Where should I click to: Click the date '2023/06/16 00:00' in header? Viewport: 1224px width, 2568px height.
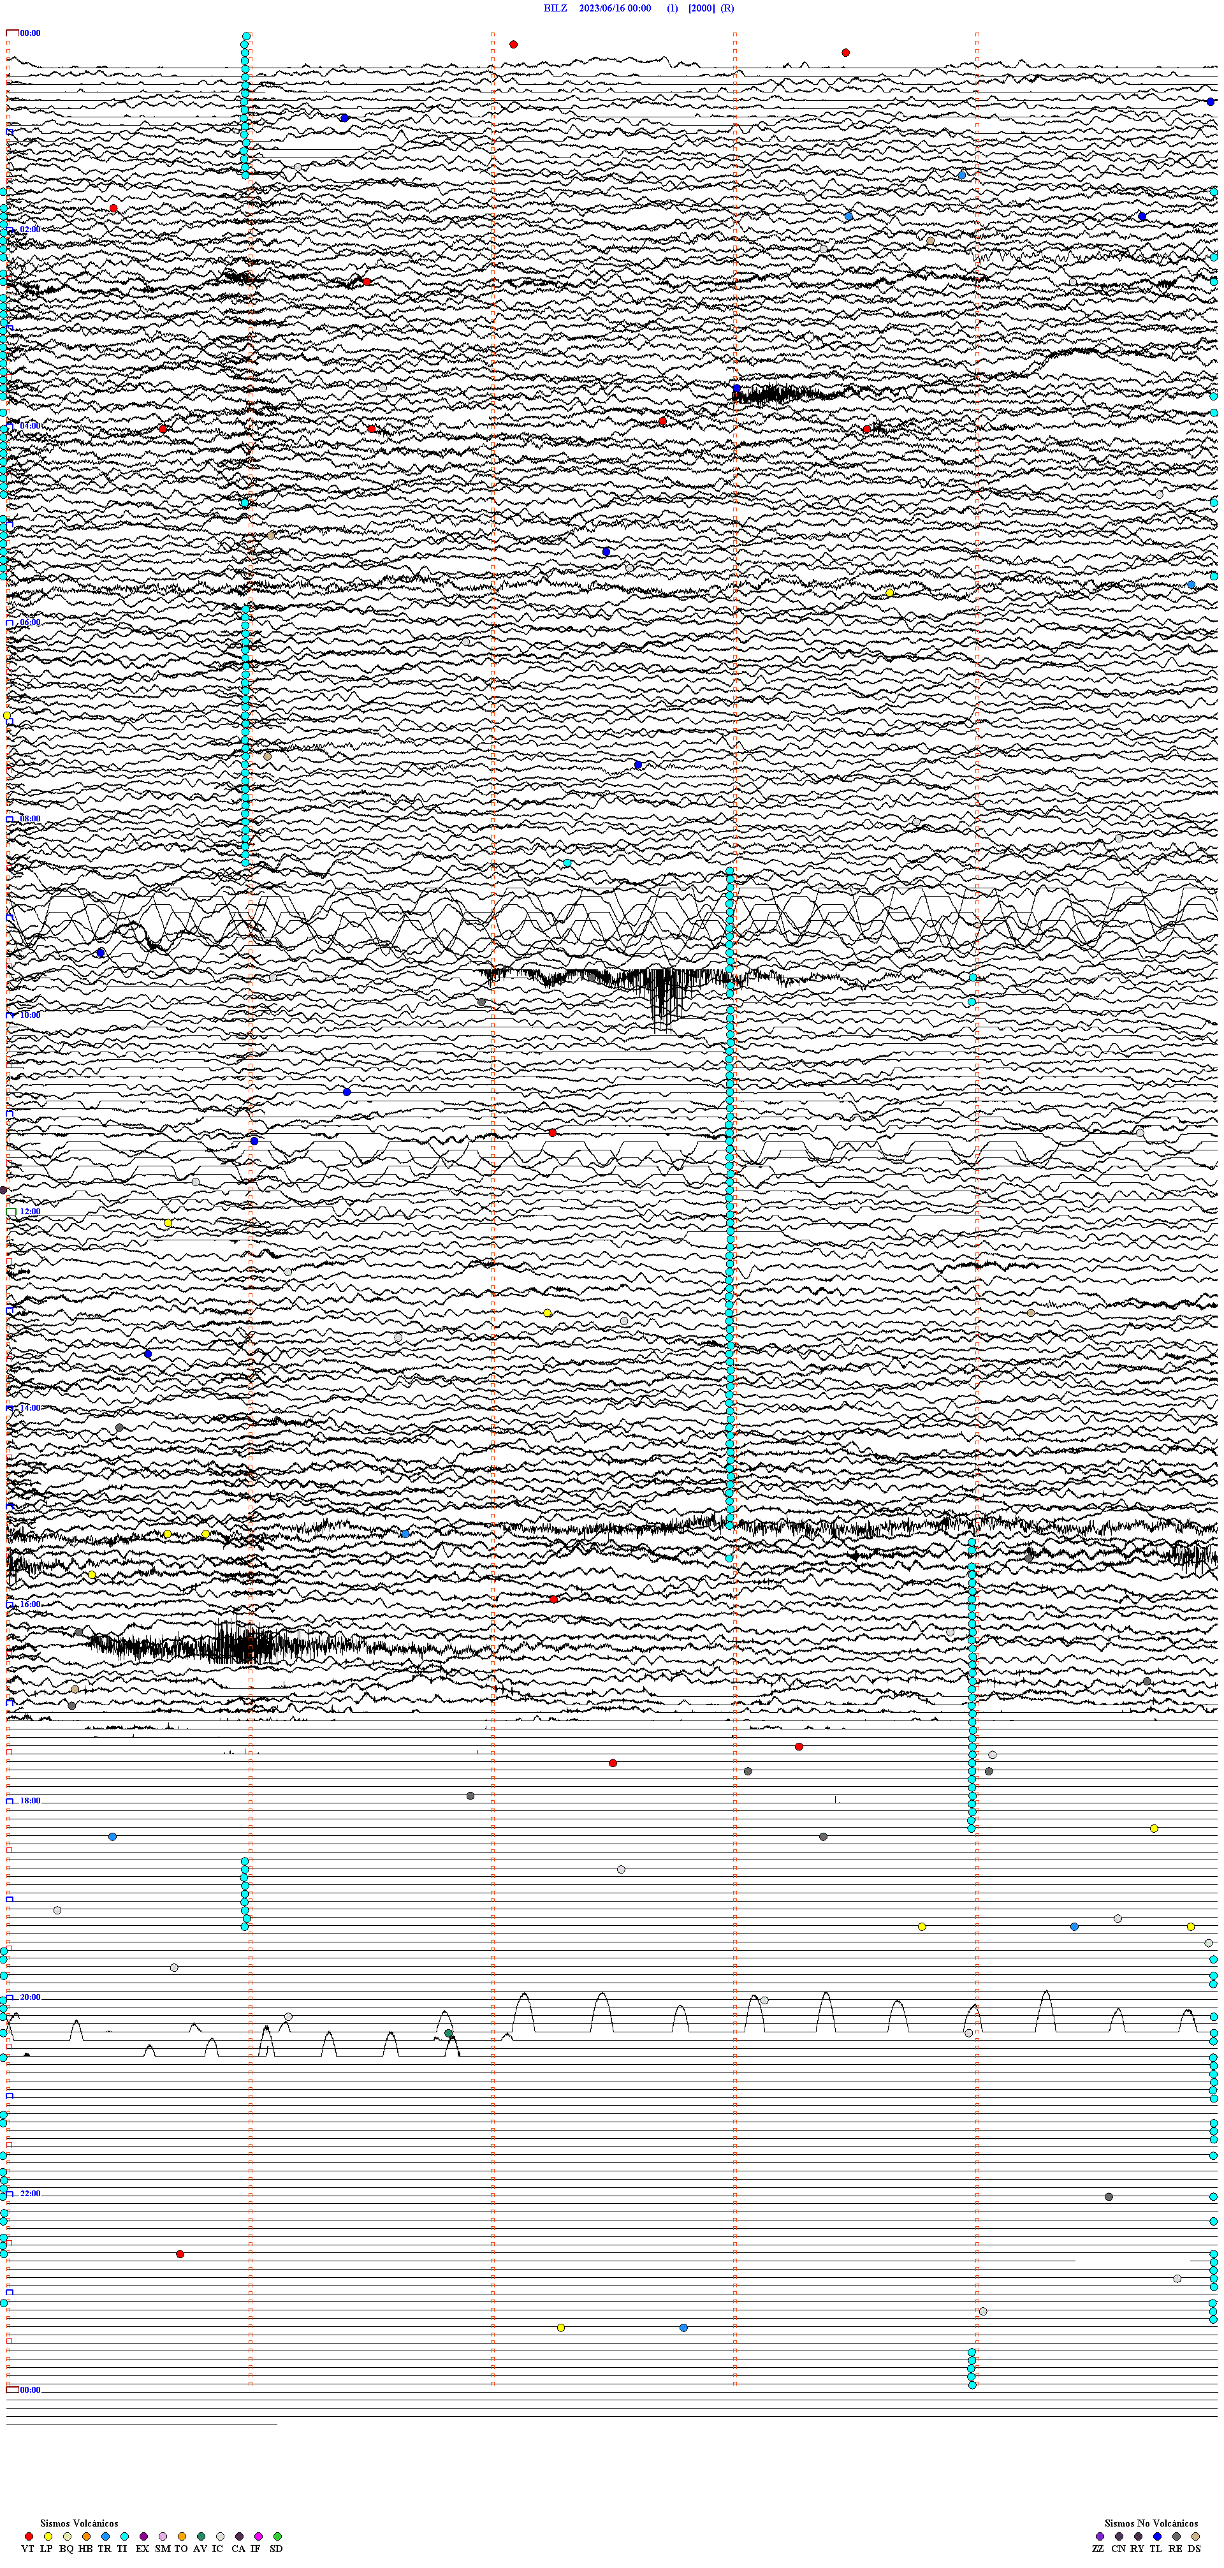[615, 8]
